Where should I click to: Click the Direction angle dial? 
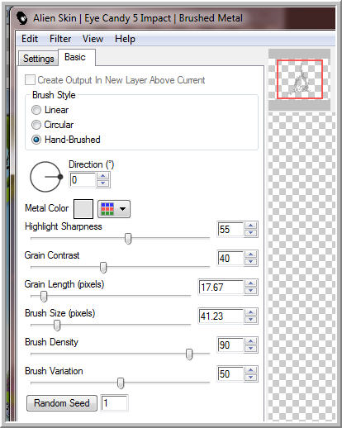(45, 177)
